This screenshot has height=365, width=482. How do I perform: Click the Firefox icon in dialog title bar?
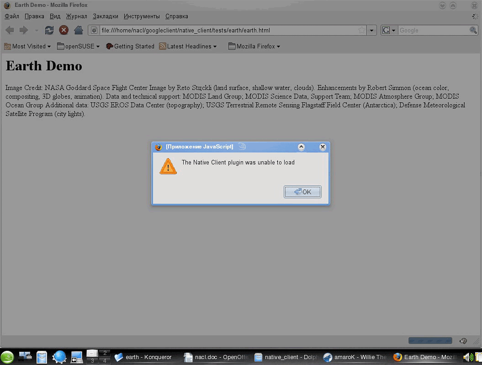159,147
